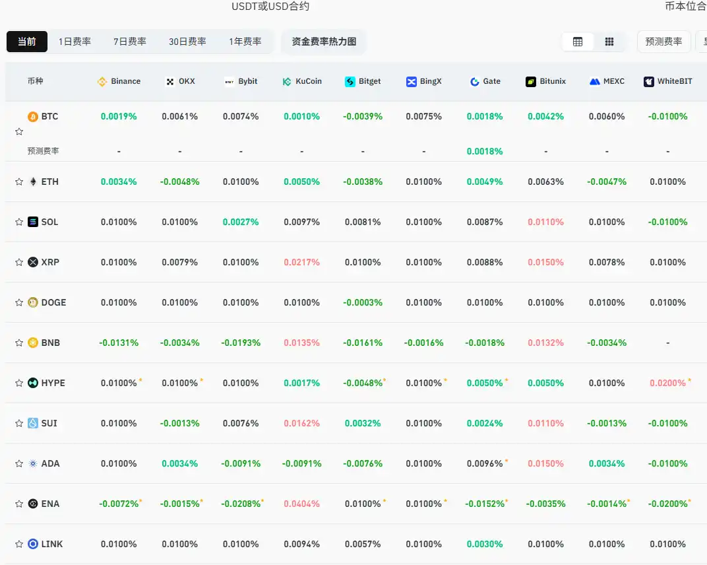The image size is (707, 565).
Task: Click the ADA coin logo
Action: [33, 463]
